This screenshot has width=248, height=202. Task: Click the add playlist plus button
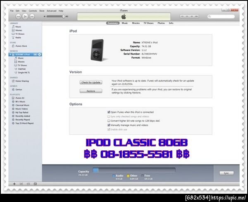coord(14,184)
